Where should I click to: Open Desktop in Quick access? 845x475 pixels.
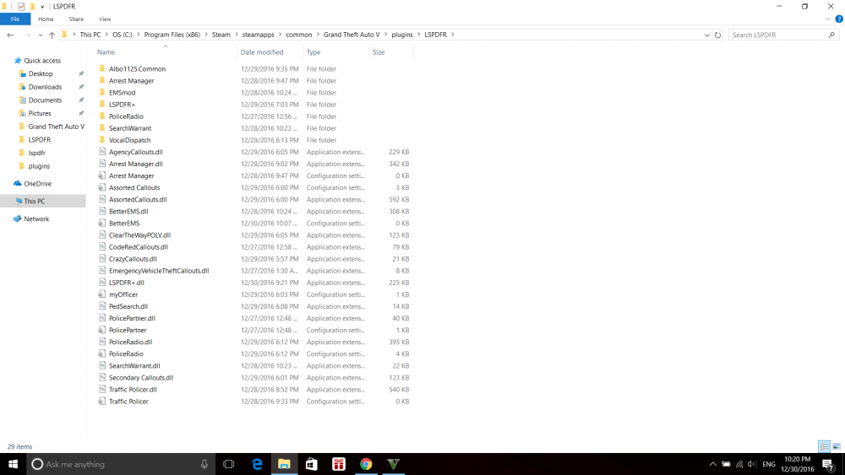[41, 73]
